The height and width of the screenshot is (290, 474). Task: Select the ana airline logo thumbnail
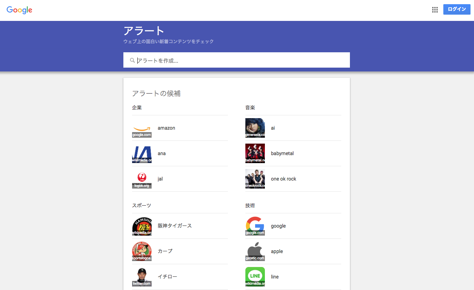[x=142, y=153]
